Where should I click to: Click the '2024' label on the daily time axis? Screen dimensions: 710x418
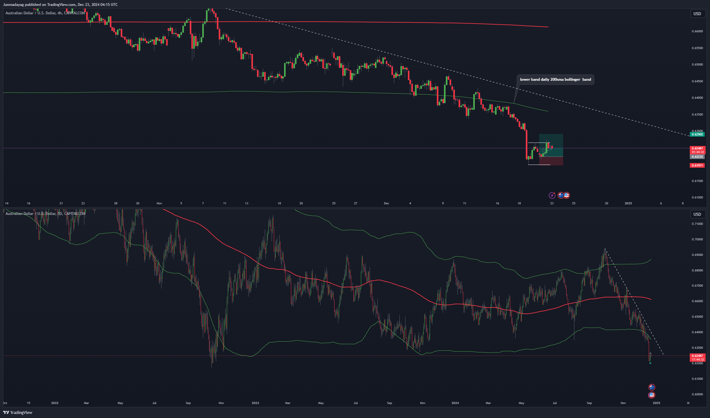point(455,403)
